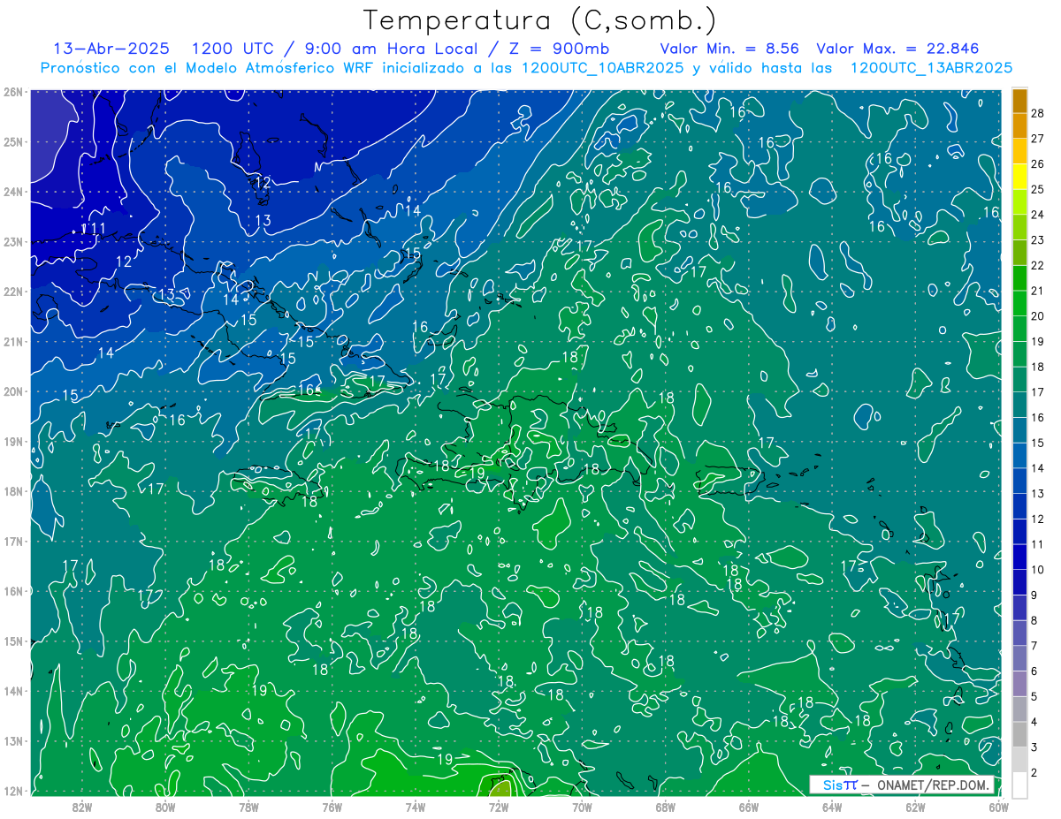This screenshot has width=1061, height=819.
Task: Click the 'Temperatura (C,somb.)' title
Action: click(x=540, y=20)
